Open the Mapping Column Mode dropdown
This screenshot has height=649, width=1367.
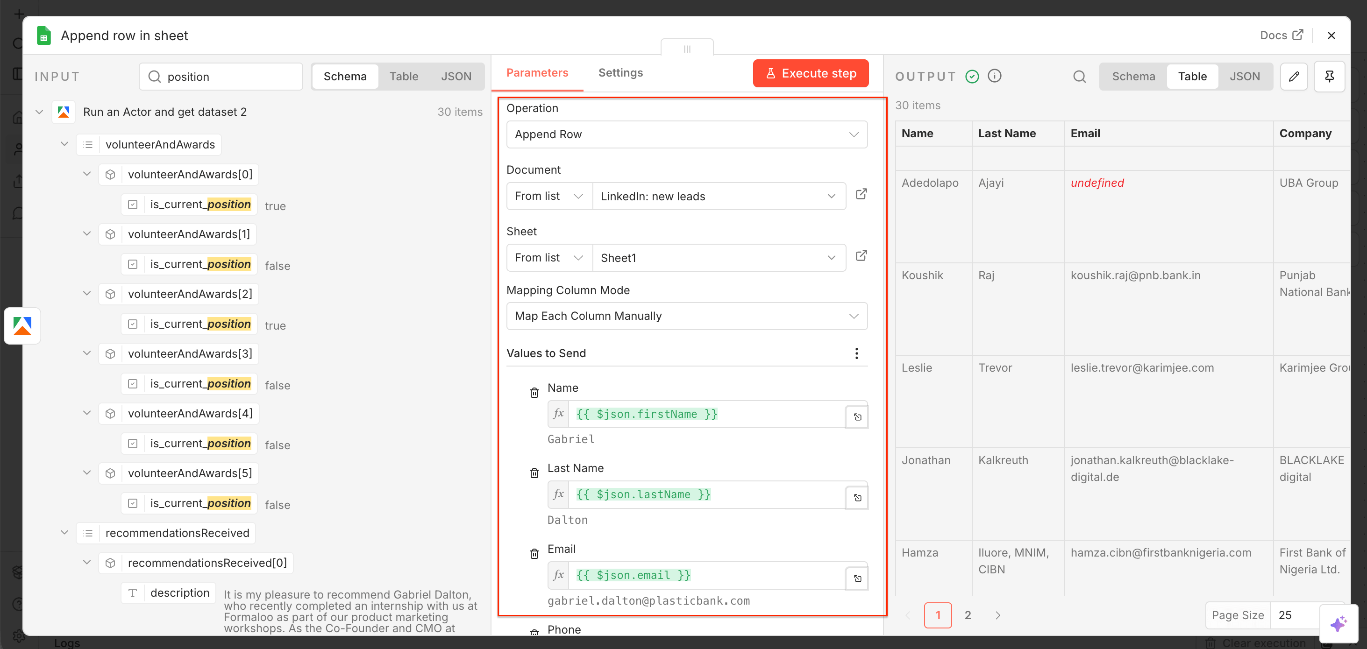(686, 316)
